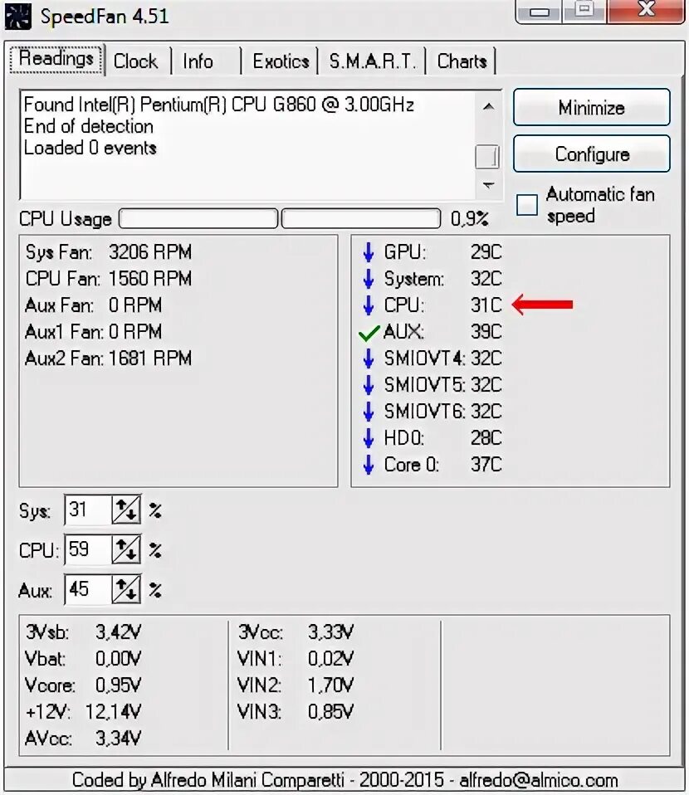Open the Charts tab
689x795 pixels.
(462, 61)
